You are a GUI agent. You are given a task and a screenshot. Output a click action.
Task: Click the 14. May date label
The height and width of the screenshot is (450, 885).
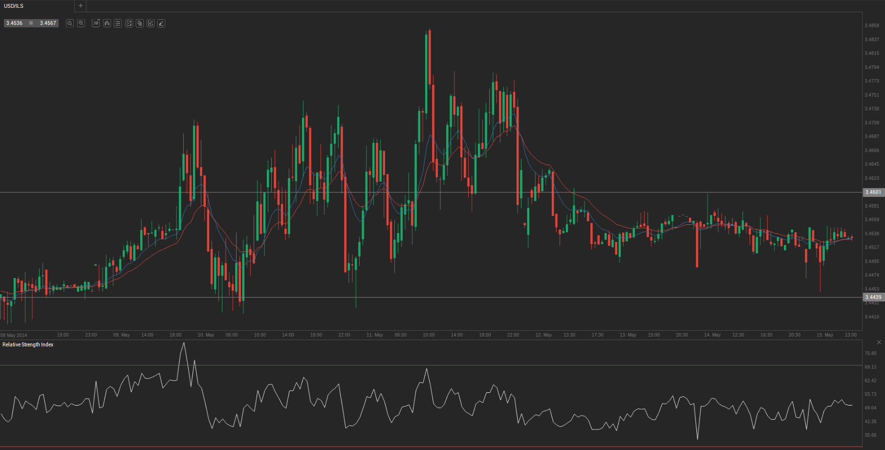tap(712, 335)
